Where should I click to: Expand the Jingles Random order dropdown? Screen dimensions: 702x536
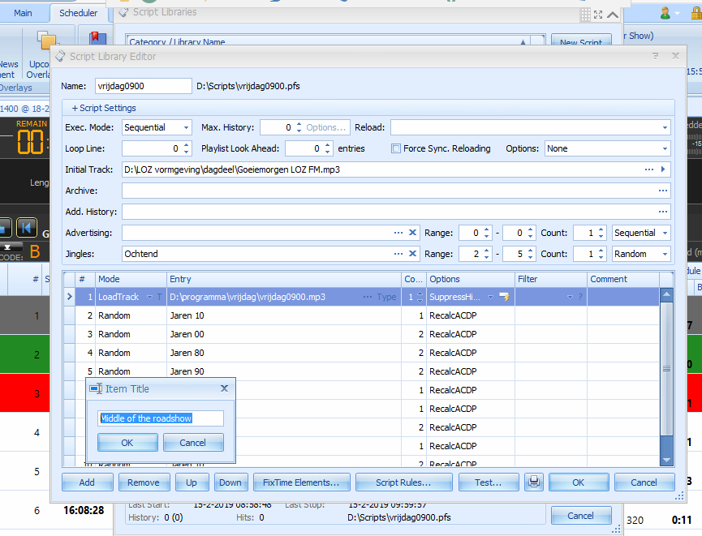[x=665, y=254]
